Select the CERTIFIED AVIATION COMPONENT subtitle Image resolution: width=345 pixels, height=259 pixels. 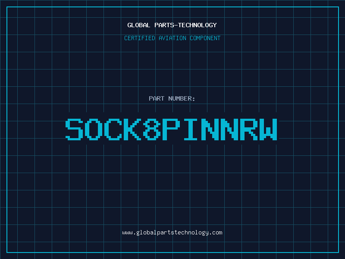pos(172,38)
